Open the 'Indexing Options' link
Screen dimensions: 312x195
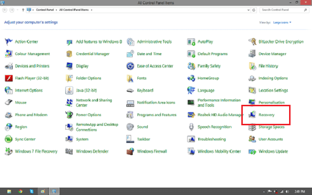click(273, 78)
